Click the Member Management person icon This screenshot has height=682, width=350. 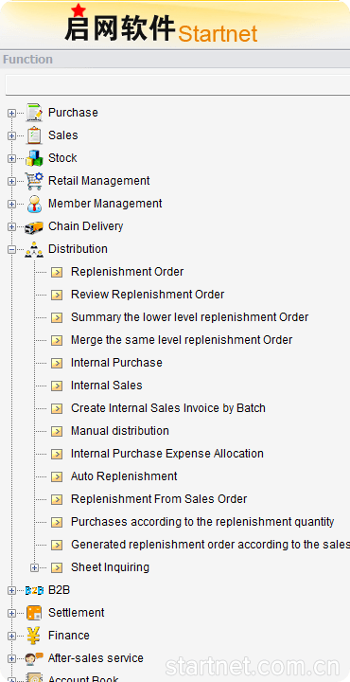pyautogui.click(x=34, y=204)
